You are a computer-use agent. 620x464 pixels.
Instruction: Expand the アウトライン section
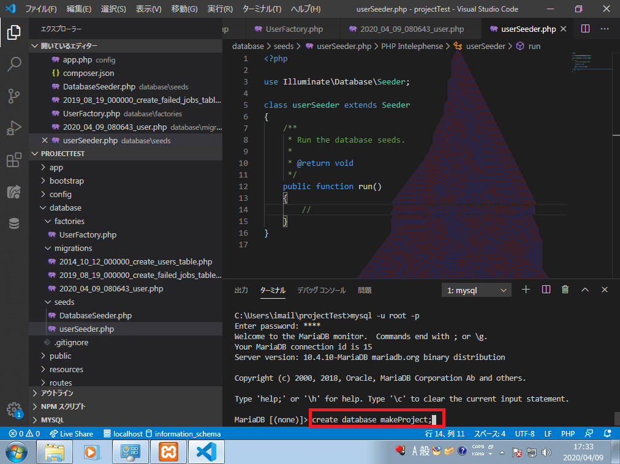[126, 393]
